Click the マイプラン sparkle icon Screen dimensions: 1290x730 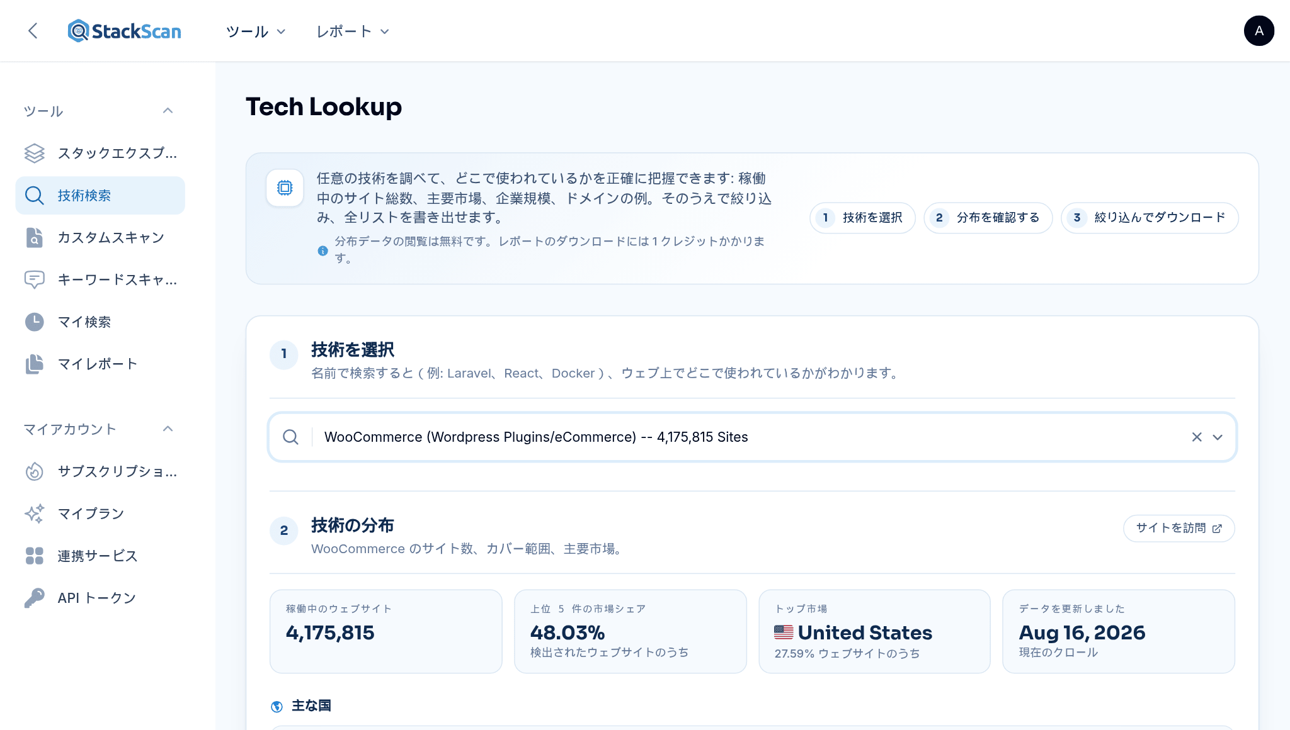click(x=35, y=514)
